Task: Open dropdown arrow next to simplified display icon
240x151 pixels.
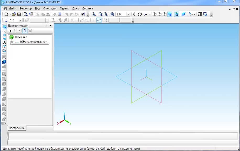Action: coord(195,14)
